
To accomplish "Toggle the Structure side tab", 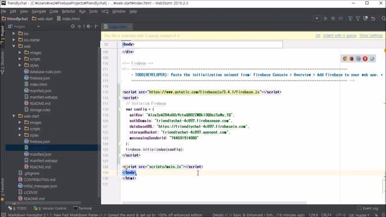I will 2,63.
